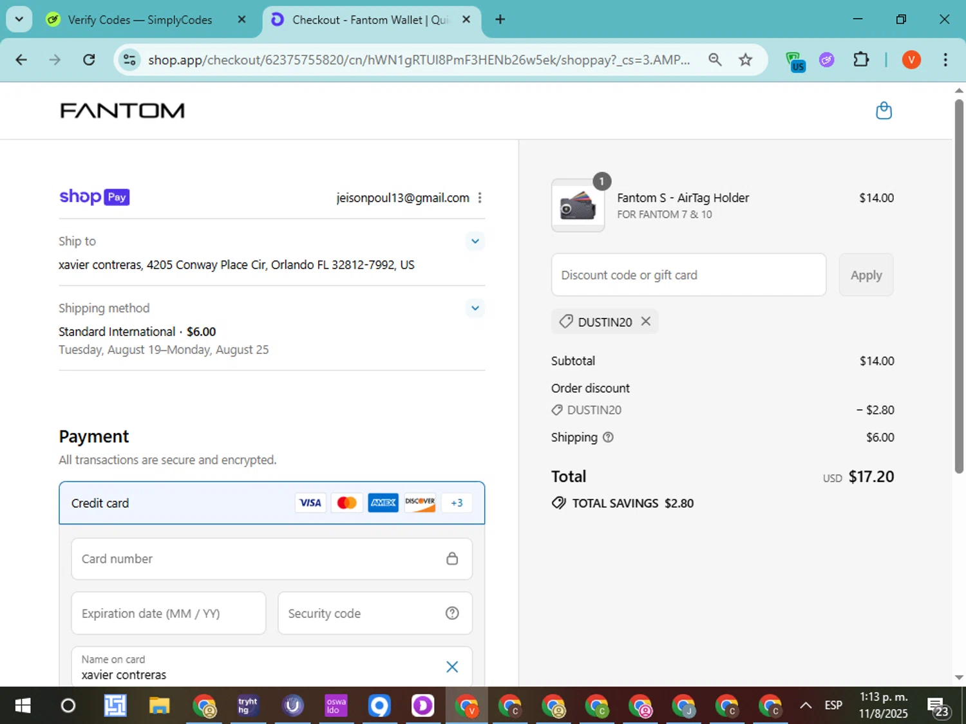966x724 pixels.
Task: Open the notification center with 23 badge
Action: 938,707
